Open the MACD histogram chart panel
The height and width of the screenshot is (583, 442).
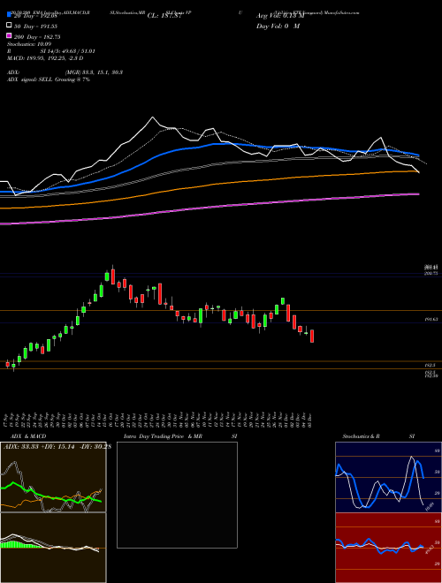coord(53,548)
